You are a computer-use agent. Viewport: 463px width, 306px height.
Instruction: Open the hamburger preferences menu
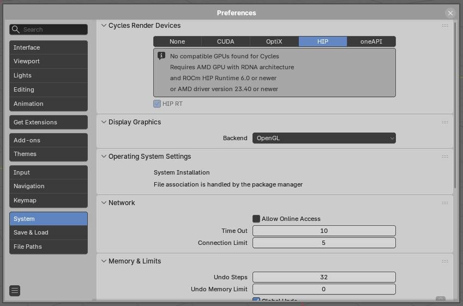tap(15, 291)
